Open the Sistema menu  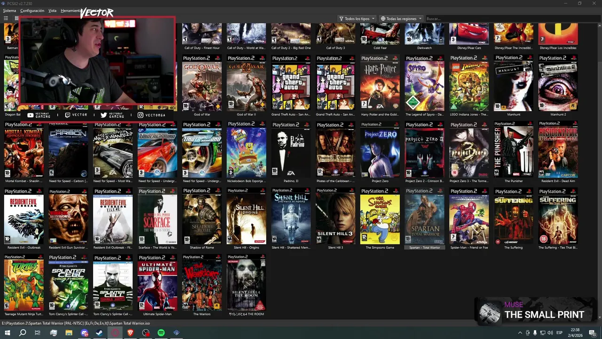click(x=9, y=10)
